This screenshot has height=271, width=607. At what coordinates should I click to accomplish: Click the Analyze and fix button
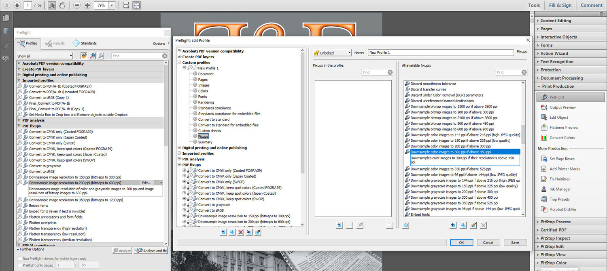pos(151,251)
